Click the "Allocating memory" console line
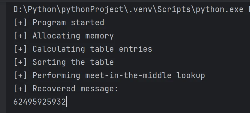The image size is (250, 113). [x=64, y=36]
